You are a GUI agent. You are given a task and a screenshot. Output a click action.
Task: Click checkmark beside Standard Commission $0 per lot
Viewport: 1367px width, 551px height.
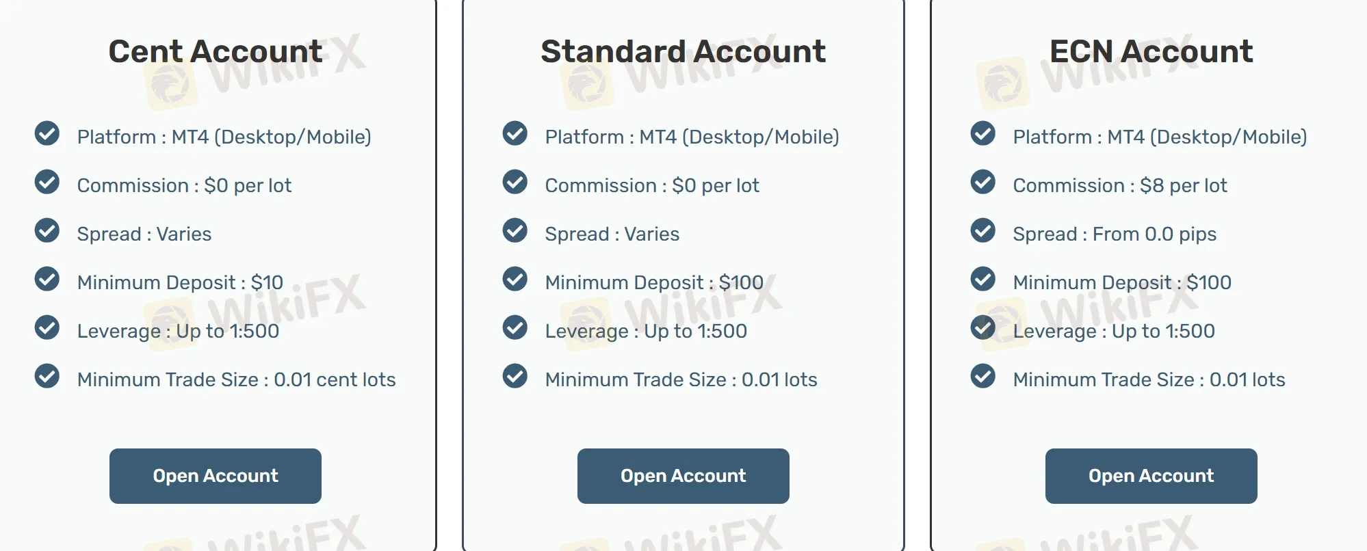(x=515, y=182)
